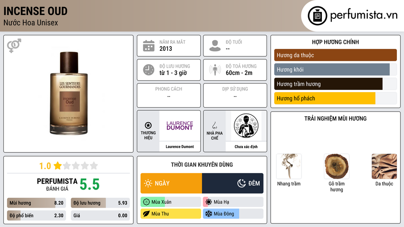This screenshot has height=227, width=404.
Task: Click the green 5.5 Perfumista score
Action: point(90,184)
